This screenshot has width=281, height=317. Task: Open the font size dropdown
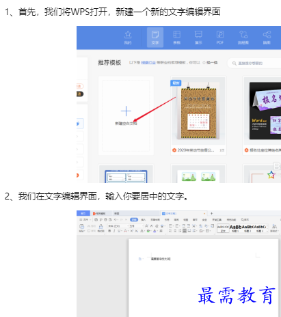coord(136,226)
